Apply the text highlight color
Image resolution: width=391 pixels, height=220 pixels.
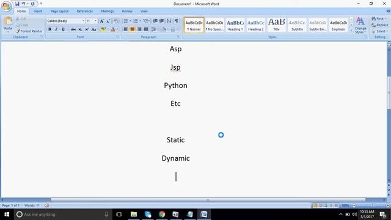[x=103, y=29]
